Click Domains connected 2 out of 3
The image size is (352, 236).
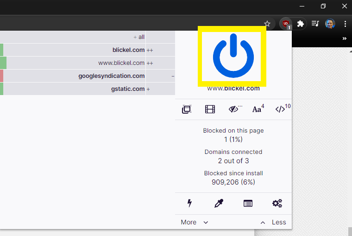click(x=233, y=161)
